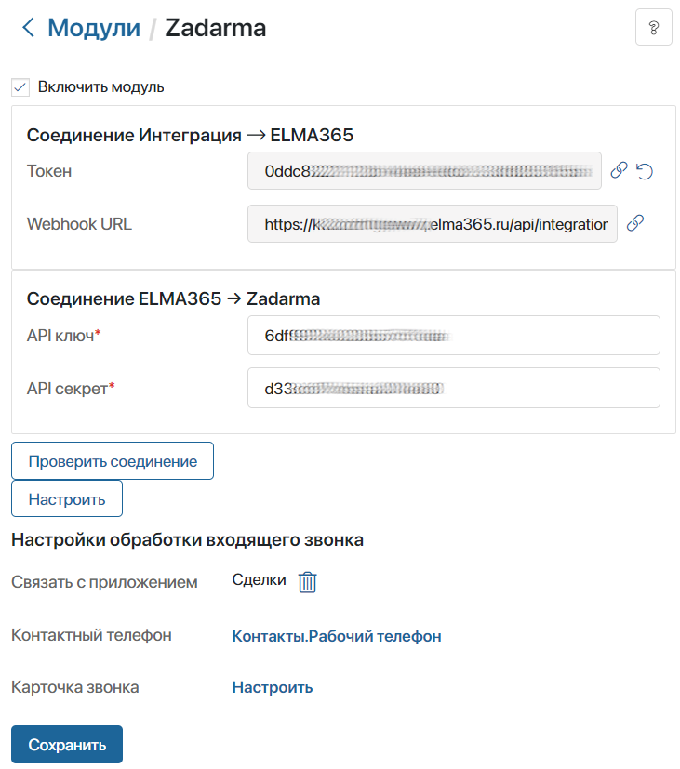The height and width of the screenshot is (769, 680).
Task: Copy the token with the link icon
Action: point(619,170)
